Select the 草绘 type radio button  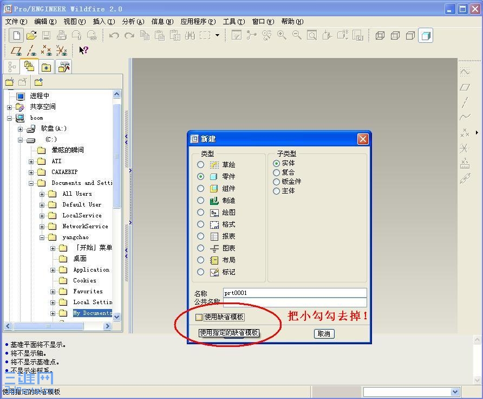pos(200,165)
